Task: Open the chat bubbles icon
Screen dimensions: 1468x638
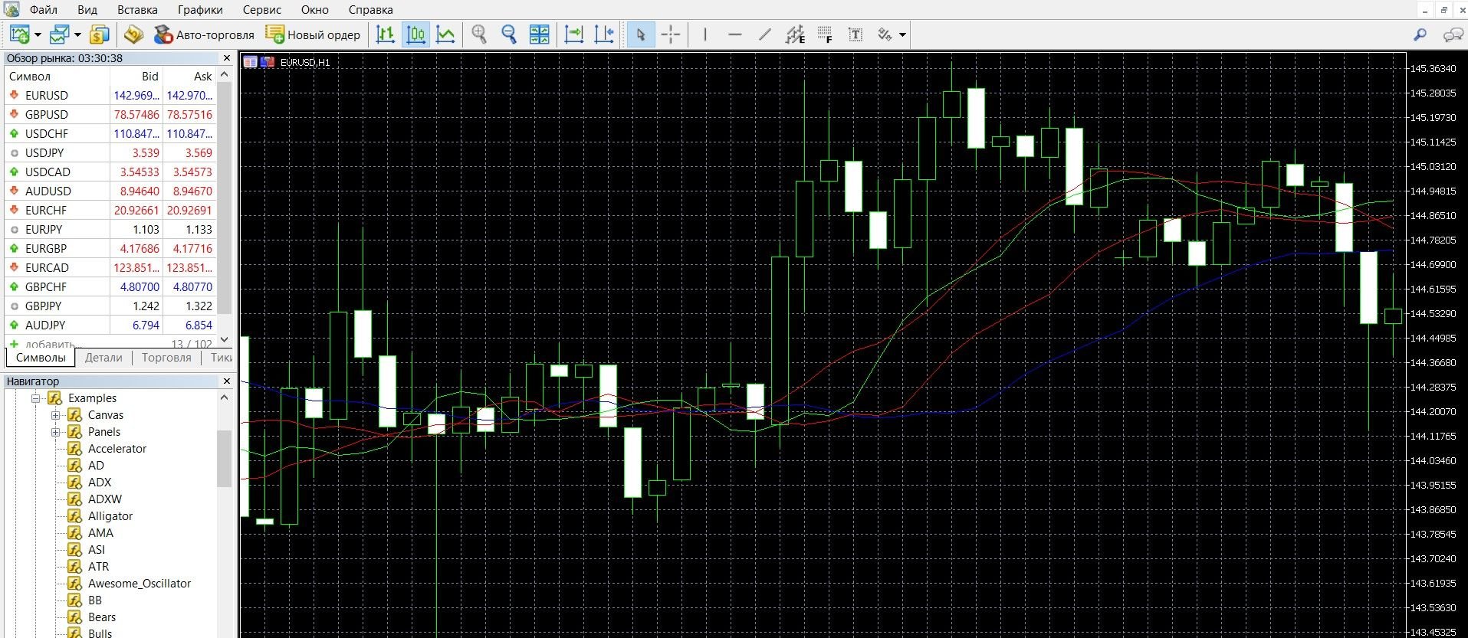Action: (x=1453, y=34)
